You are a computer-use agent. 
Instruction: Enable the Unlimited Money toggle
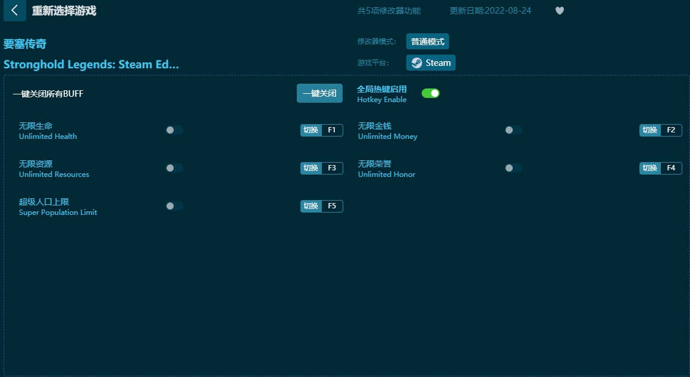pos(513,130)
